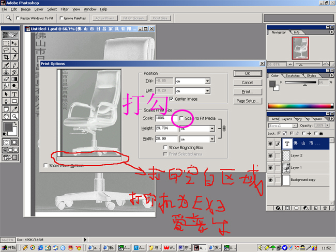
Task: Enable Resize Windows To Fit option
Action: click(x=18, y=18)
